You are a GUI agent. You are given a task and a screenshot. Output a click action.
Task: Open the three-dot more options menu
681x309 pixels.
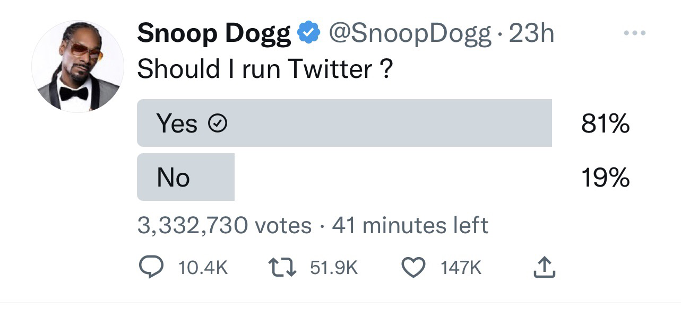click(635, 33)
